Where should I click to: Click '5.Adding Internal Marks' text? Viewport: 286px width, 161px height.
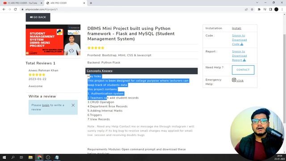click(105, 110)
